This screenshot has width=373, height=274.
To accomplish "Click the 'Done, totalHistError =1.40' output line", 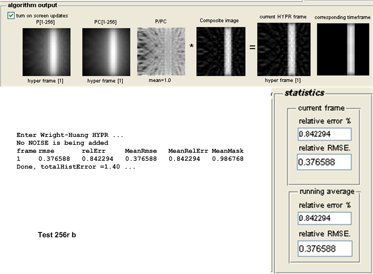I will tap(76, 167).
